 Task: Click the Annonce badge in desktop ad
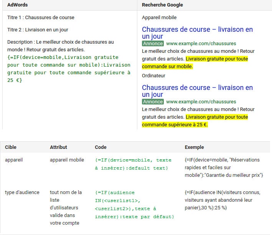point(153,101)
